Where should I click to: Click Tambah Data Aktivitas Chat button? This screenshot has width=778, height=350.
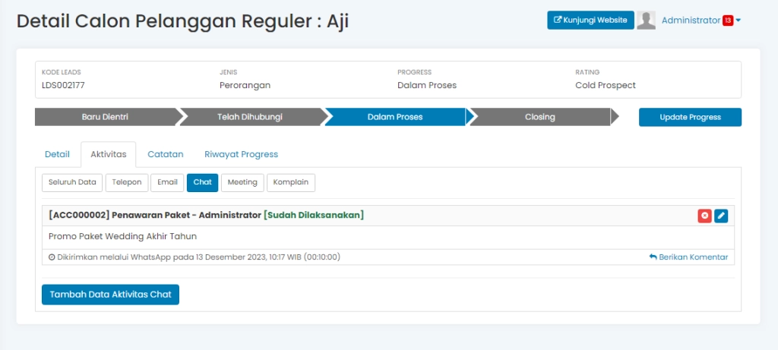pyautogui.click(x=110, y=295)
